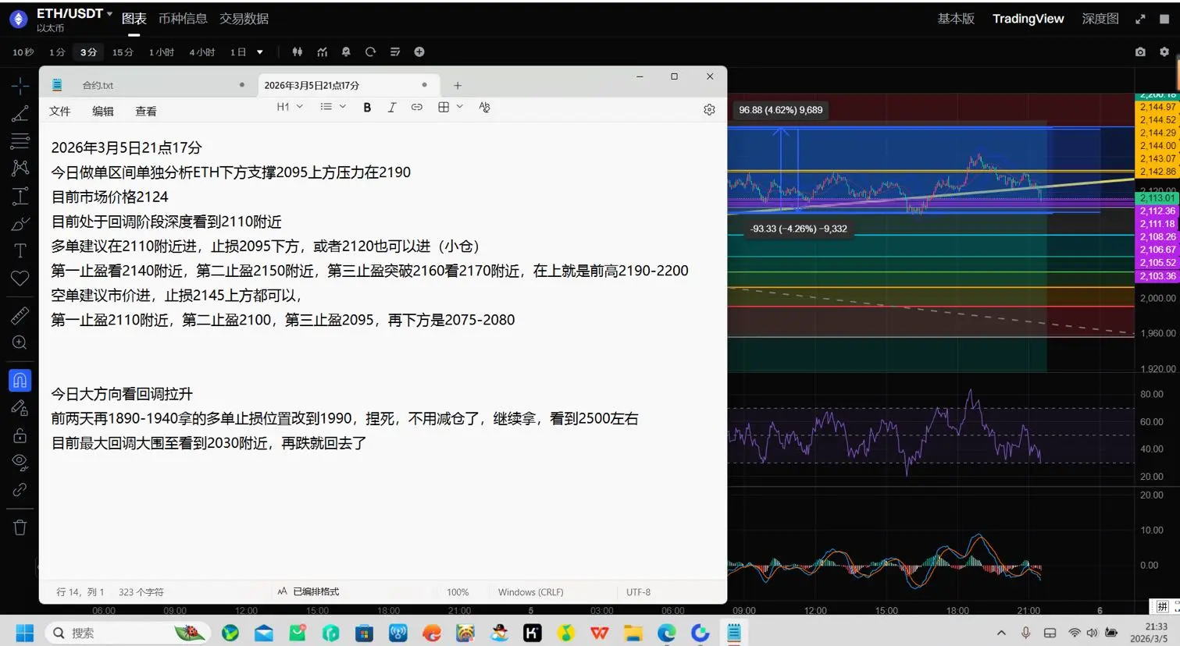
Task: Open the Fibonacci retracement tool
Action: [x=20, y=141]
